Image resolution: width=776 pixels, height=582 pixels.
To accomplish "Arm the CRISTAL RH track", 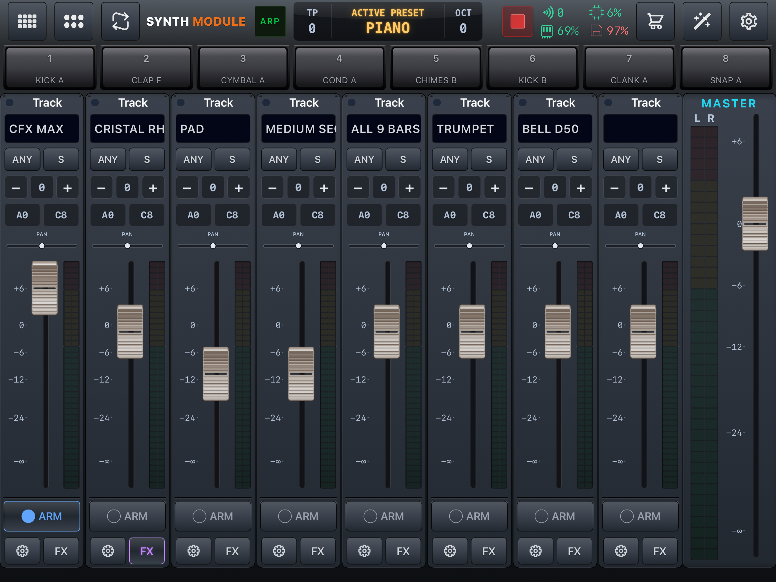I will tap(127, 516).
